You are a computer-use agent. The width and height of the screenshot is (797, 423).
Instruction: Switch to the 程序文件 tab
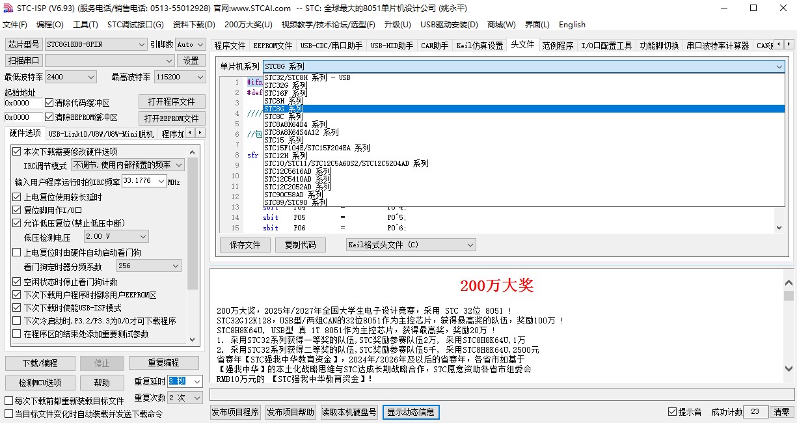(x=230, y=46)
